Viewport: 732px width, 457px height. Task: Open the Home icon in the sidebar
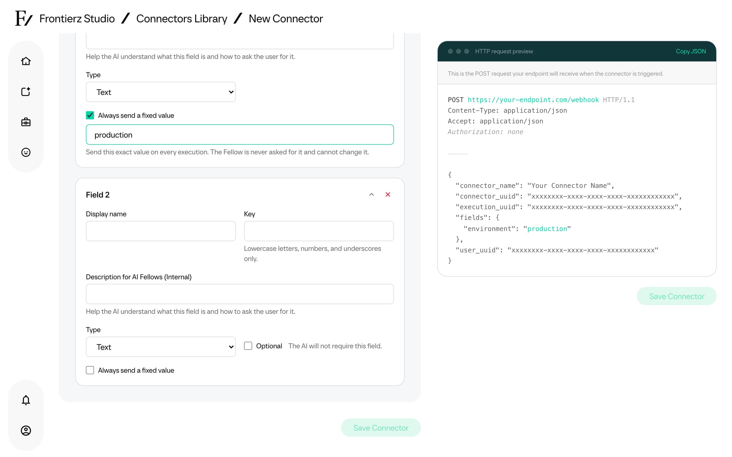coord(26,61)
